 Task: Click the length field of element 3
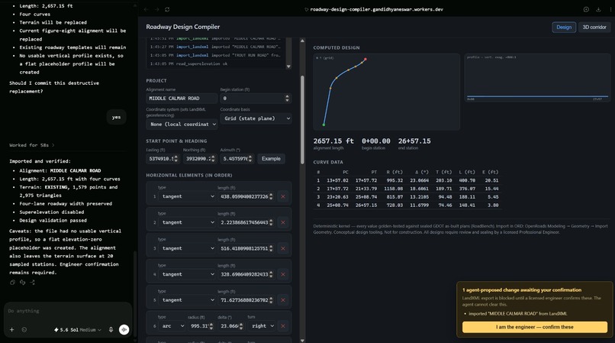pyautogui.click(x=246, y=248)
